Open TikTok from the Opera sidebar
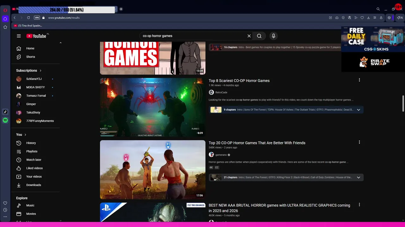Screen dimensions: 405x227 [5, 112]
